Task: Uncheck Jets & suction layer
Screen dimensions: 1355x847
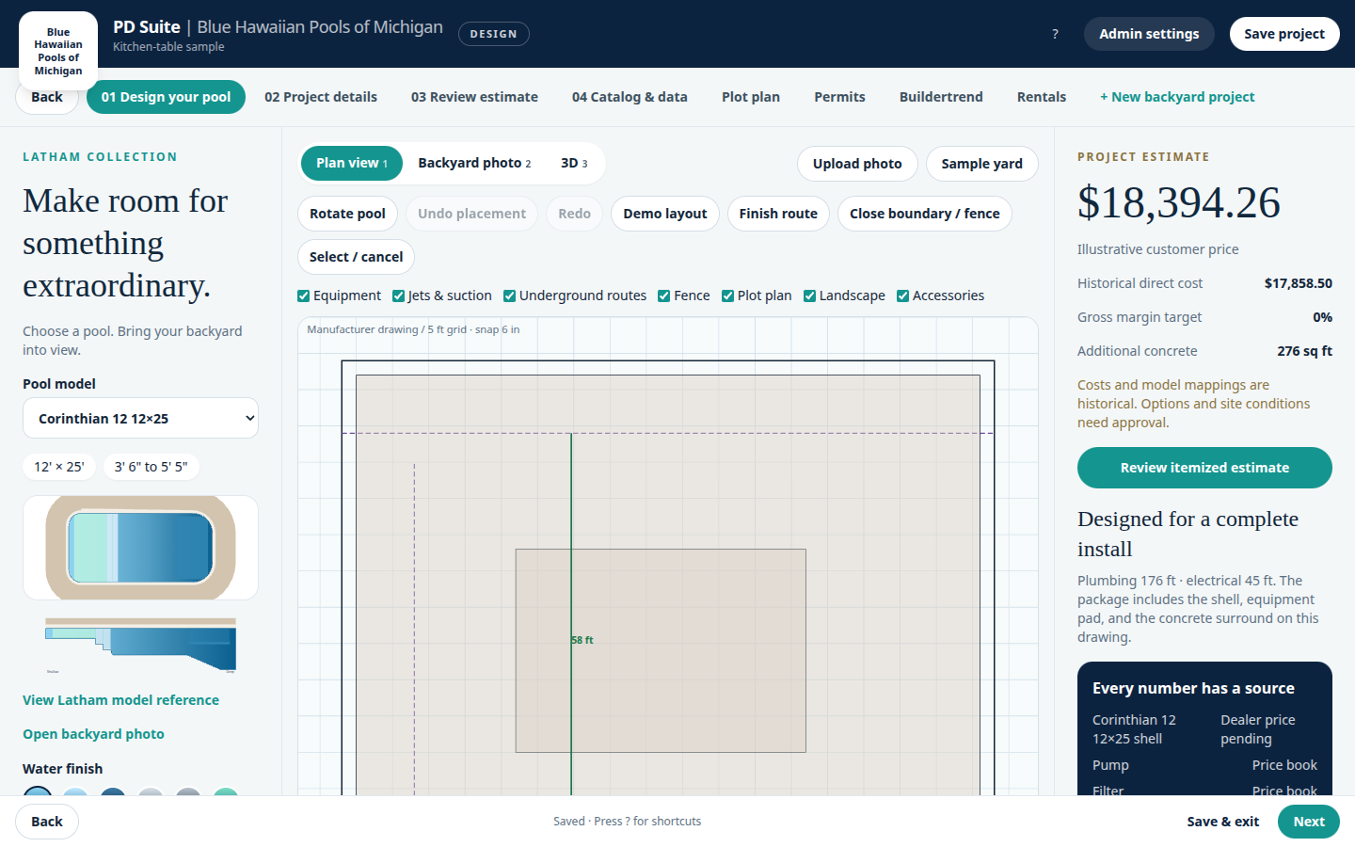Action: [x=399, y=296]
